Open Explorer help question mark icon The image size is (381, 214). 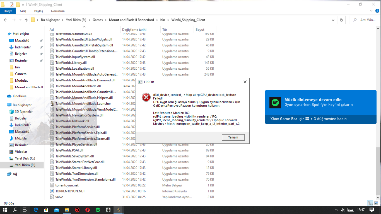click(377, 11)
